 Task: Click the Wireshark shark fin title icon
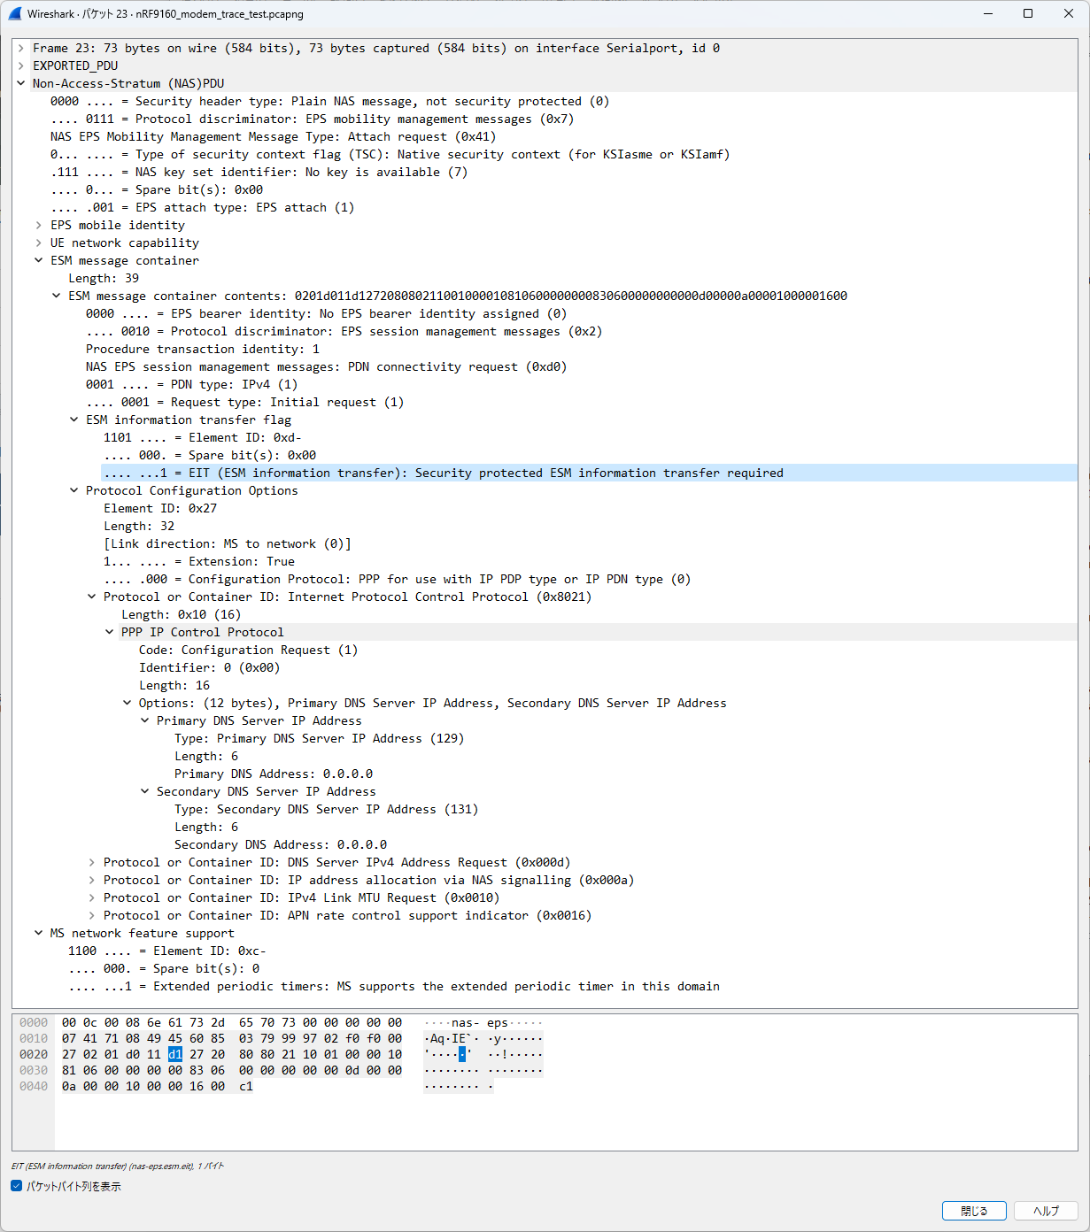point(14,13)
